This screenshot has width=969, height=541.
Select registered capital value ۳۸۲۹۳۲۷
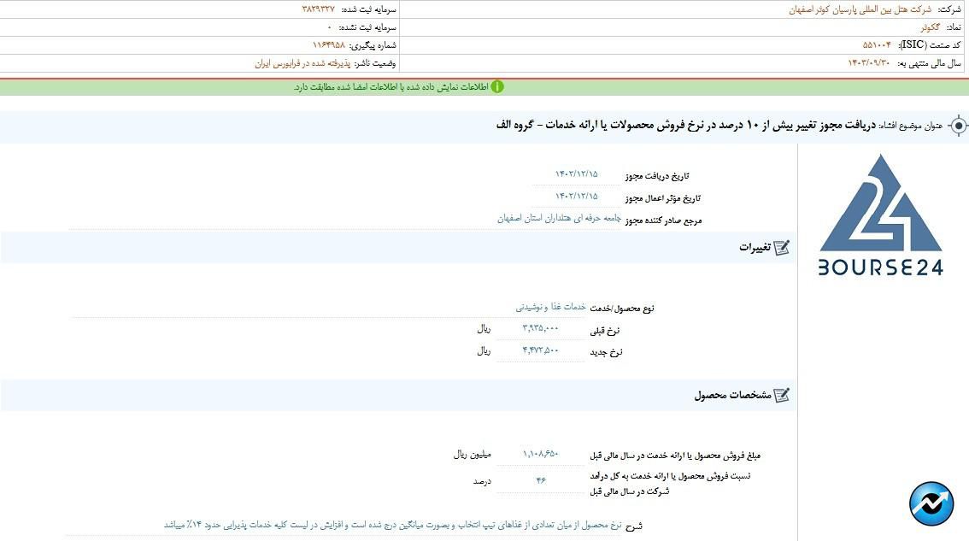click(318, 9)
